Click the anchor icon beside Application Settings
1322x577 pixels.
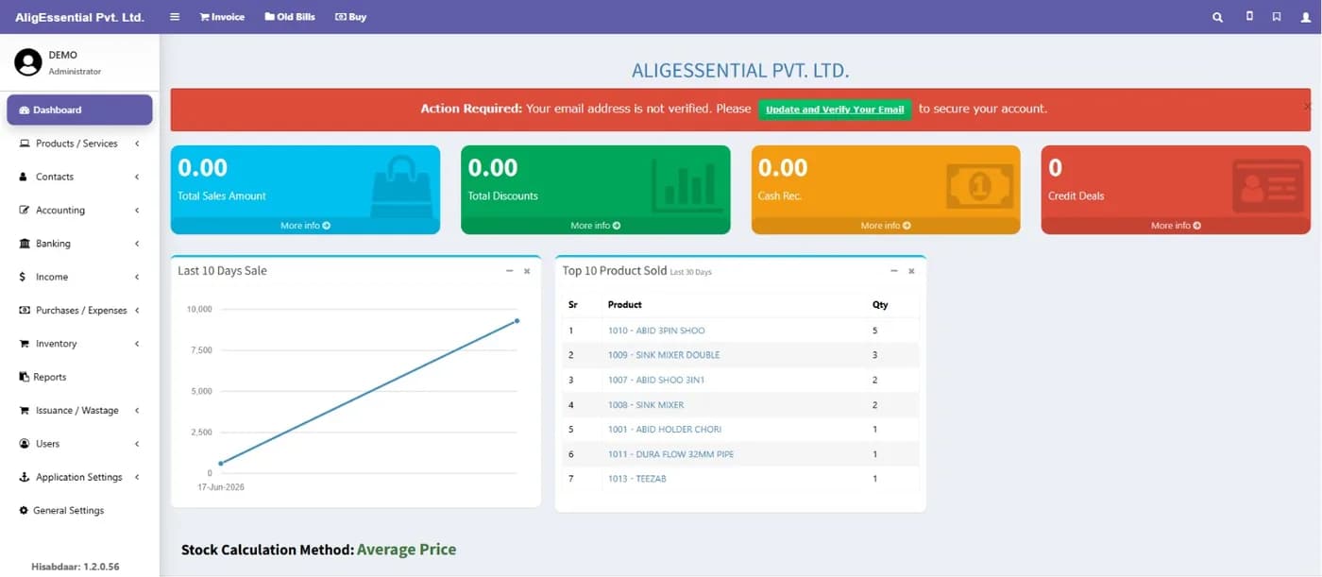[25, 477]
